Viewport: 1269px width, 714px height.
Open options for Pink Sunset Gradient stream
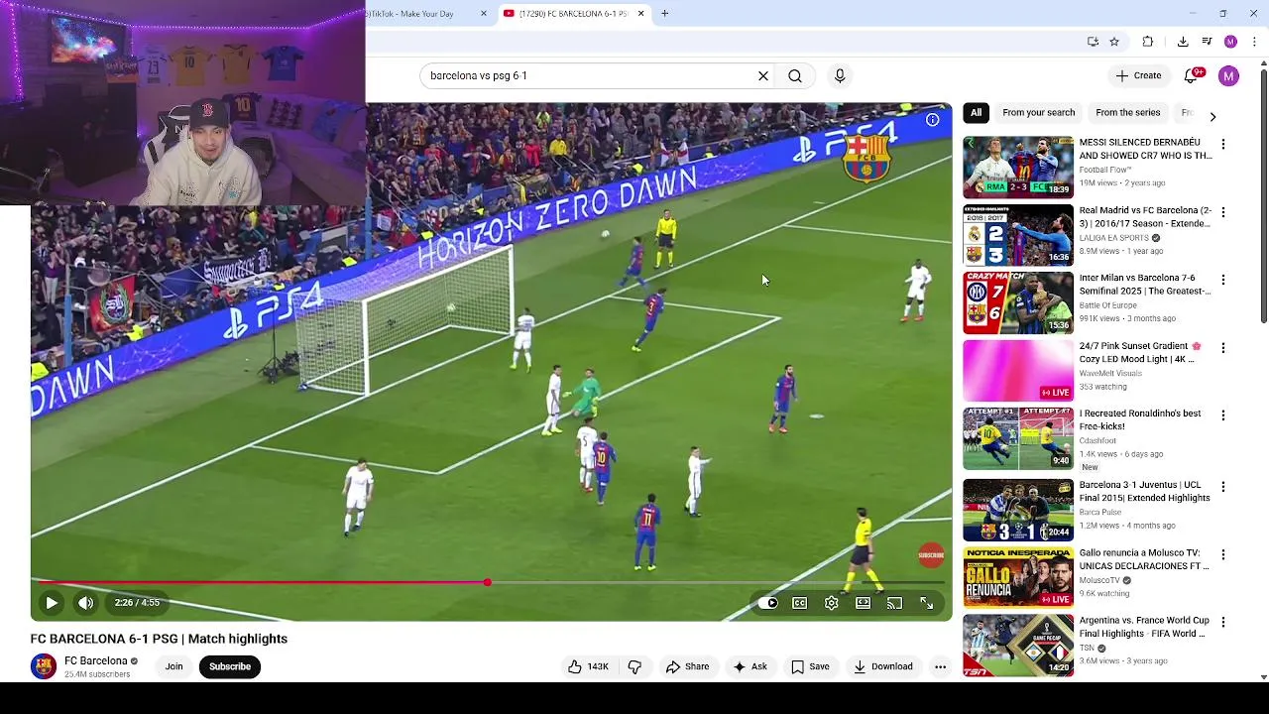click(1222, 348)
